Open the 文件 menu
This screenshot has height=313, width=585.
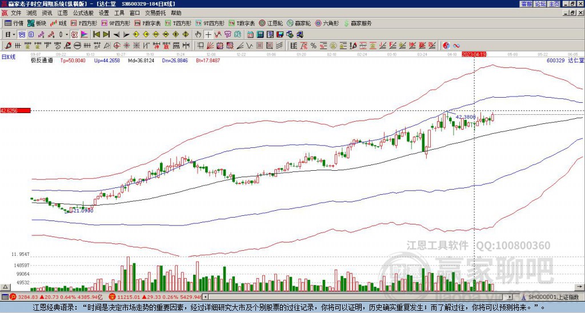click(16, 13)
